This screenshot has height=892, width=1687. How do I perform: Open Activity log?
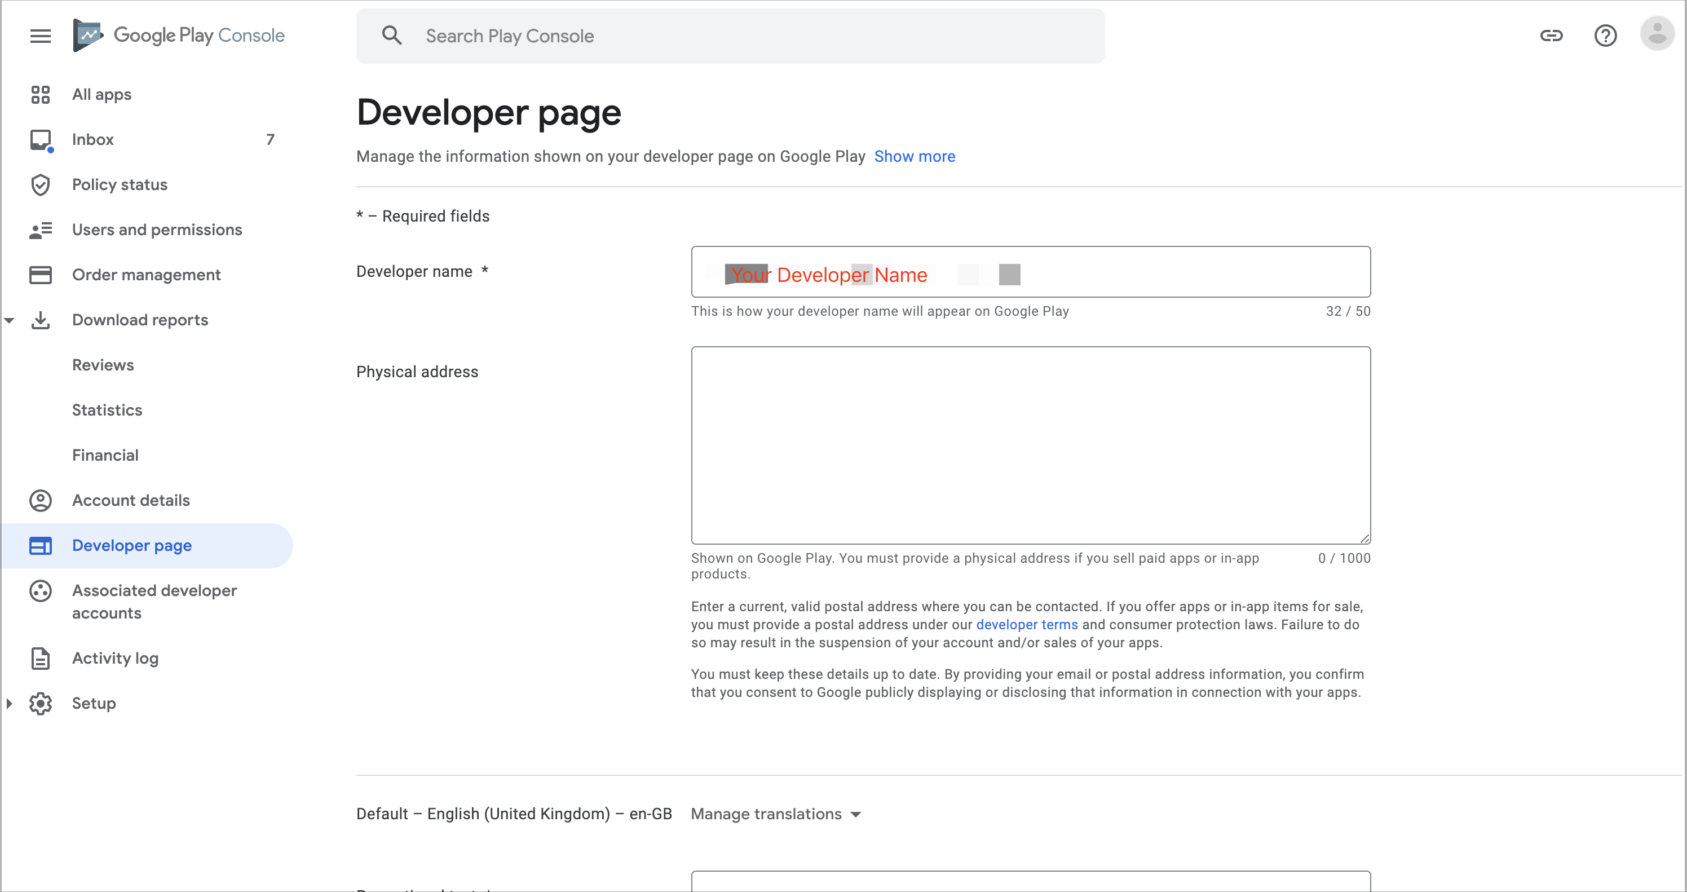point(115,658)
